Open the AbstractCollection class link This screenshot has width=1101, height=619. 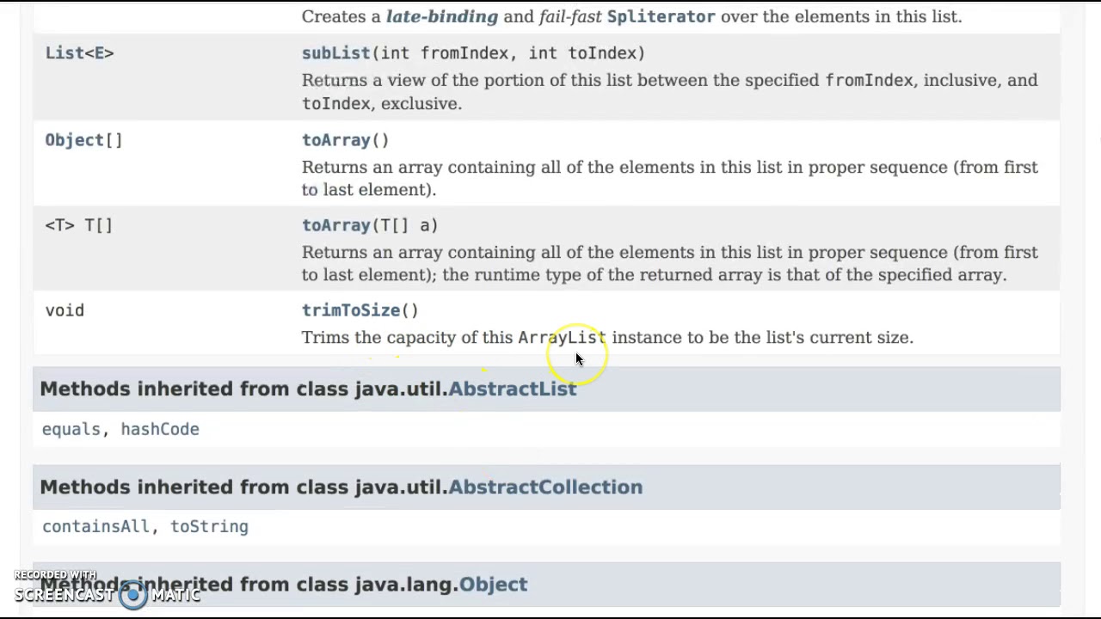tap(545, 487)
